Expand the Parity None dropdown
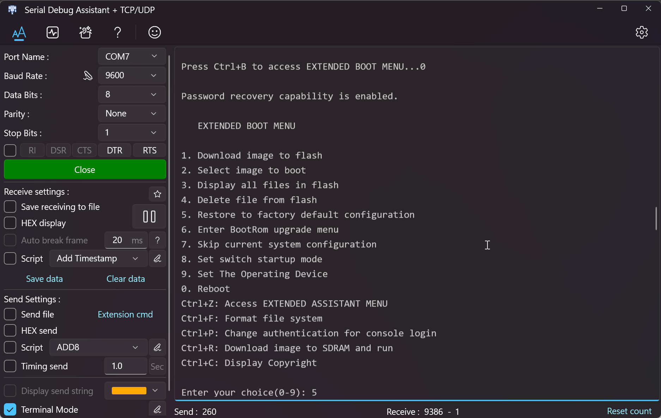661x418 pixels. 132,114
